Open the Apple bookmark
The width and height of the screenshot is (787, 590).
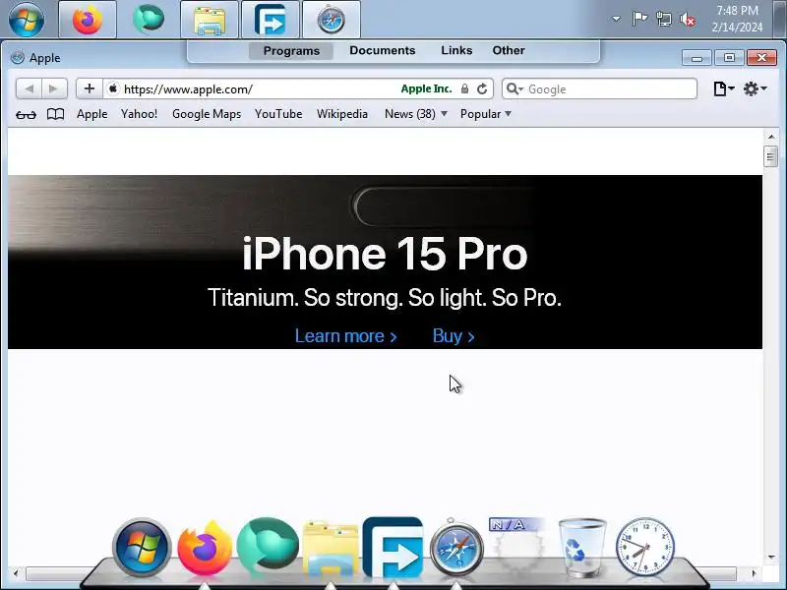(91, 114)
